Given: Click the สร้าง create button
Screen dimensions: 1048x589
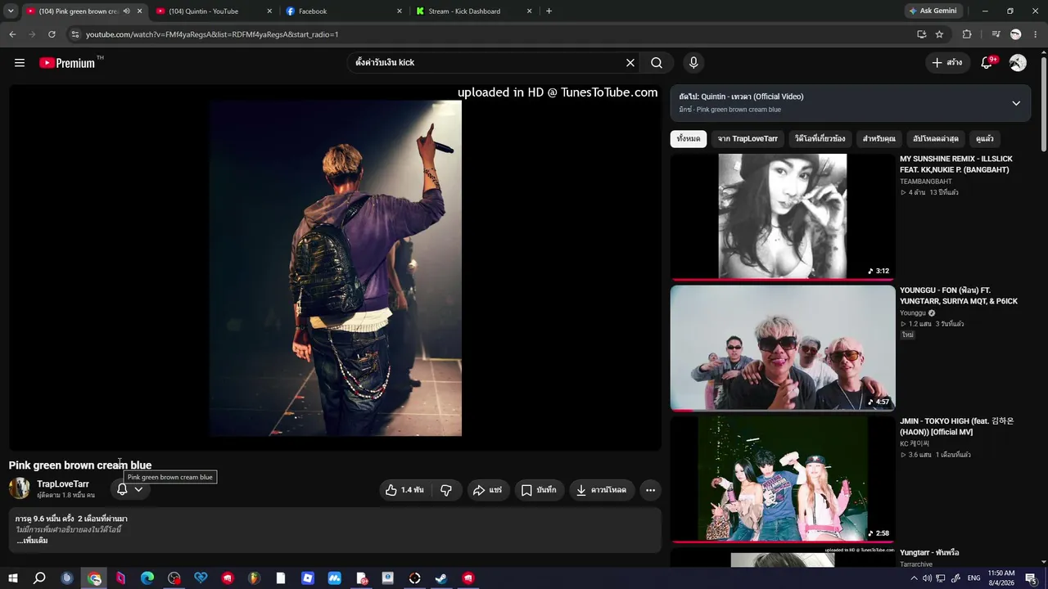Looking at the screenshot, I should point(947,63).
